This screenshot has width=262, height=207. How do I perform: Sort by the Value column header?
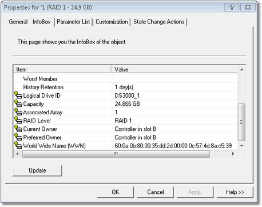pos(174,69)
